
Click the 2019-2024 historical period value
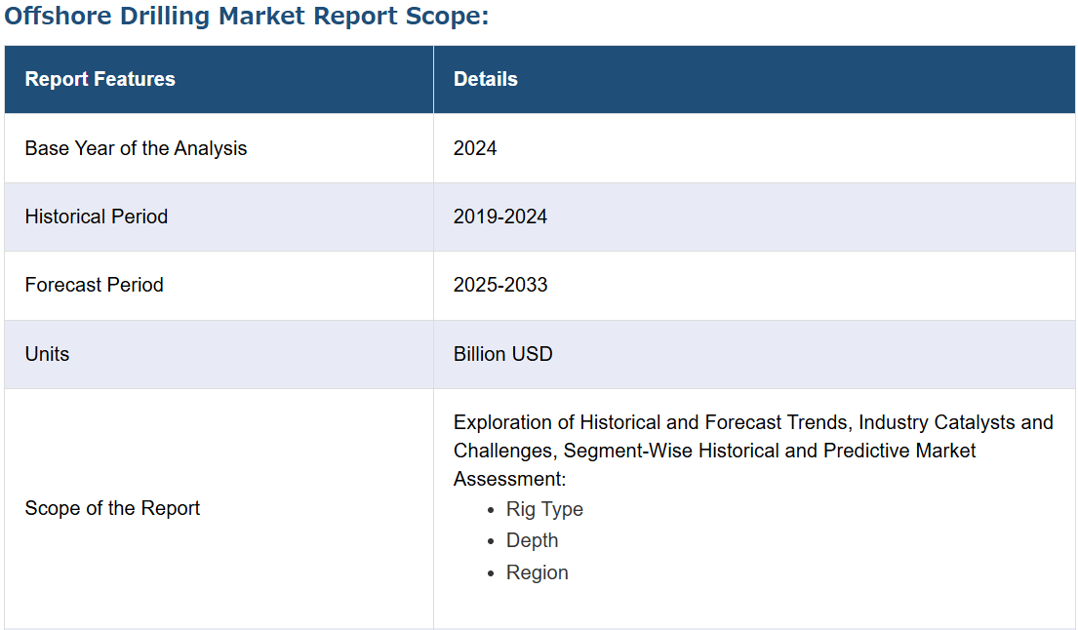click(499, 217)
